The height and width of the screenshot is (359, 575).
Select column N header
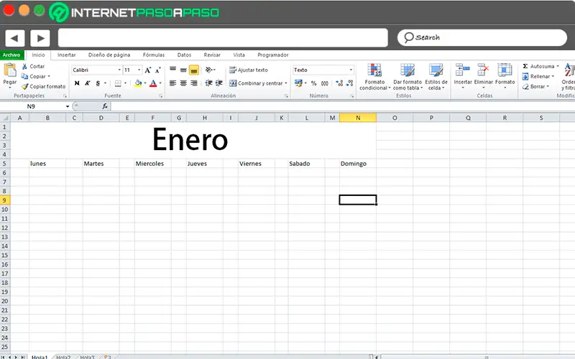tap(358, 118)
